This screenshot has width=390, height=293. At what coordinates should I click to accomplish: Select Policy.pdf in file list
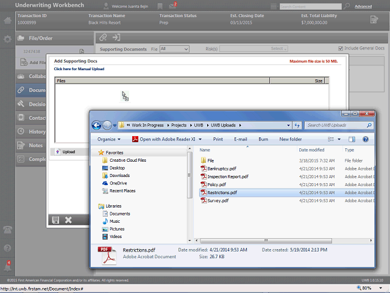[217, 184]
